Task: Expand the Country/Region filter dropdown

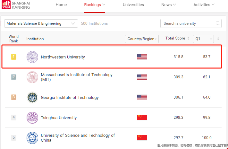Action: point(142,39)
